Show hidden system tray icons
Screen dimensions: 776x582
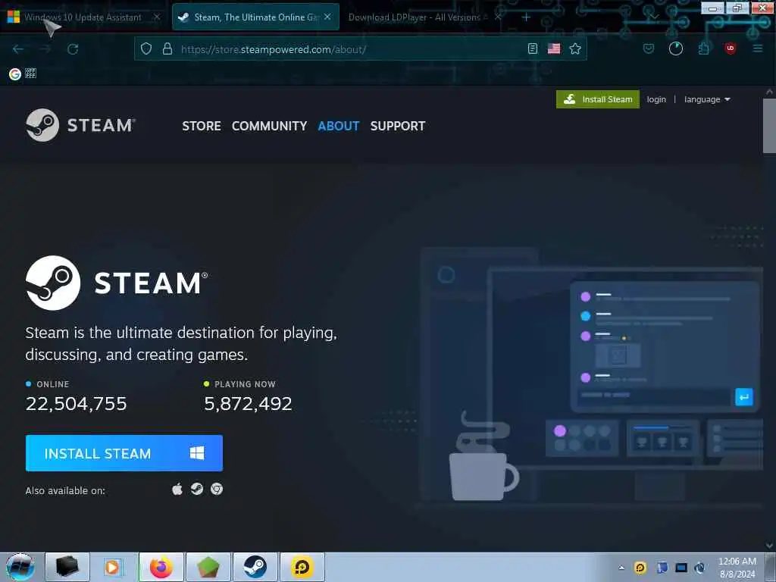click(621, 568)
